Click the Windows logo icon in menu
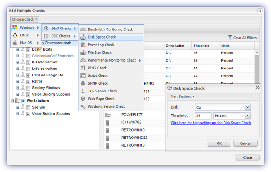 point(15,27)
